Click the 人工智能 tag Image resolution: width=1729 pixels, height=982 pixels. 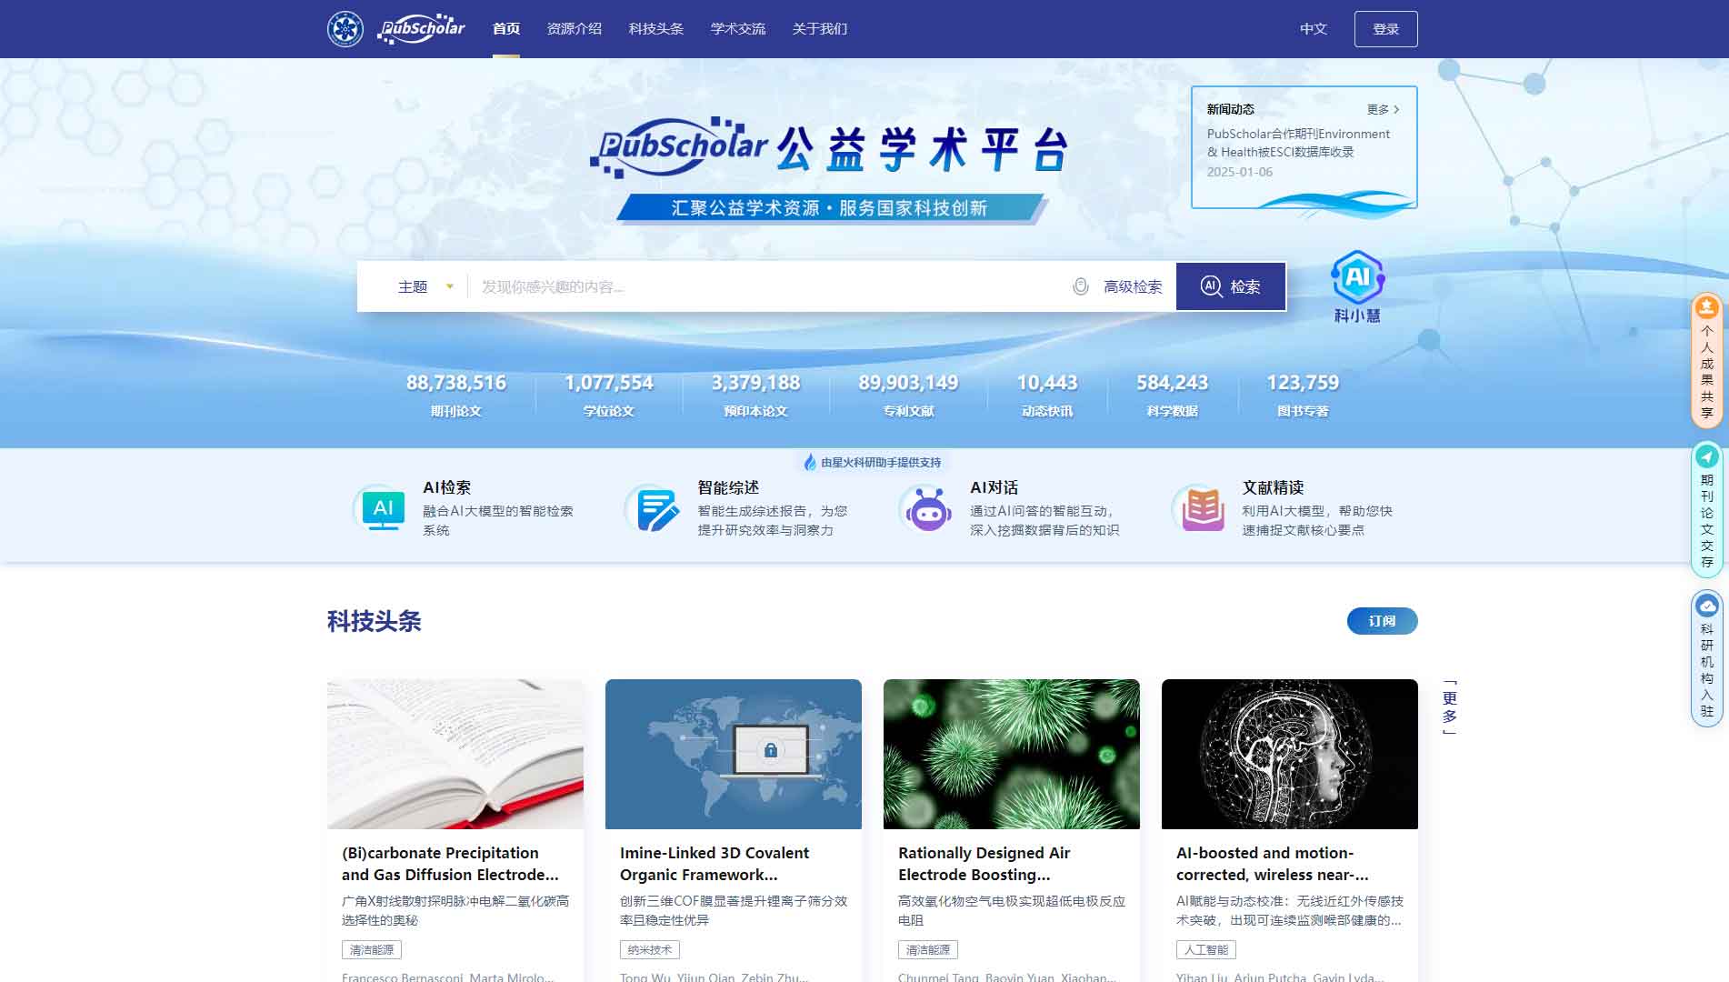(1206, 949)
